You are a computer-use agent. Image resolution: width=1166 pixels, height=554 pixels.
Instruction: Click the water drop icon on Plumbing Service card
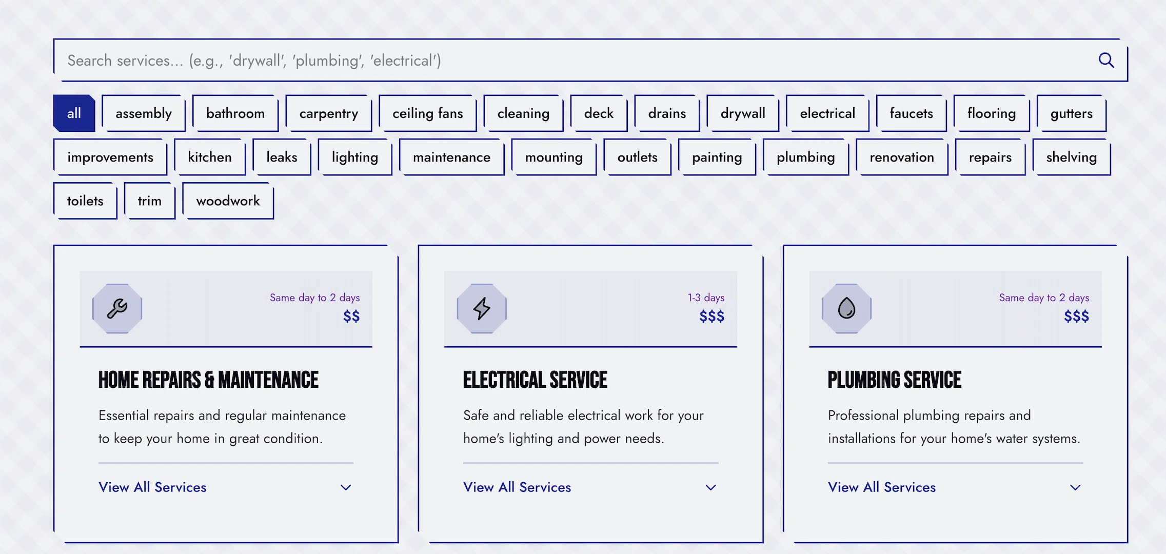pyautogui.click(x=845, y=309)
